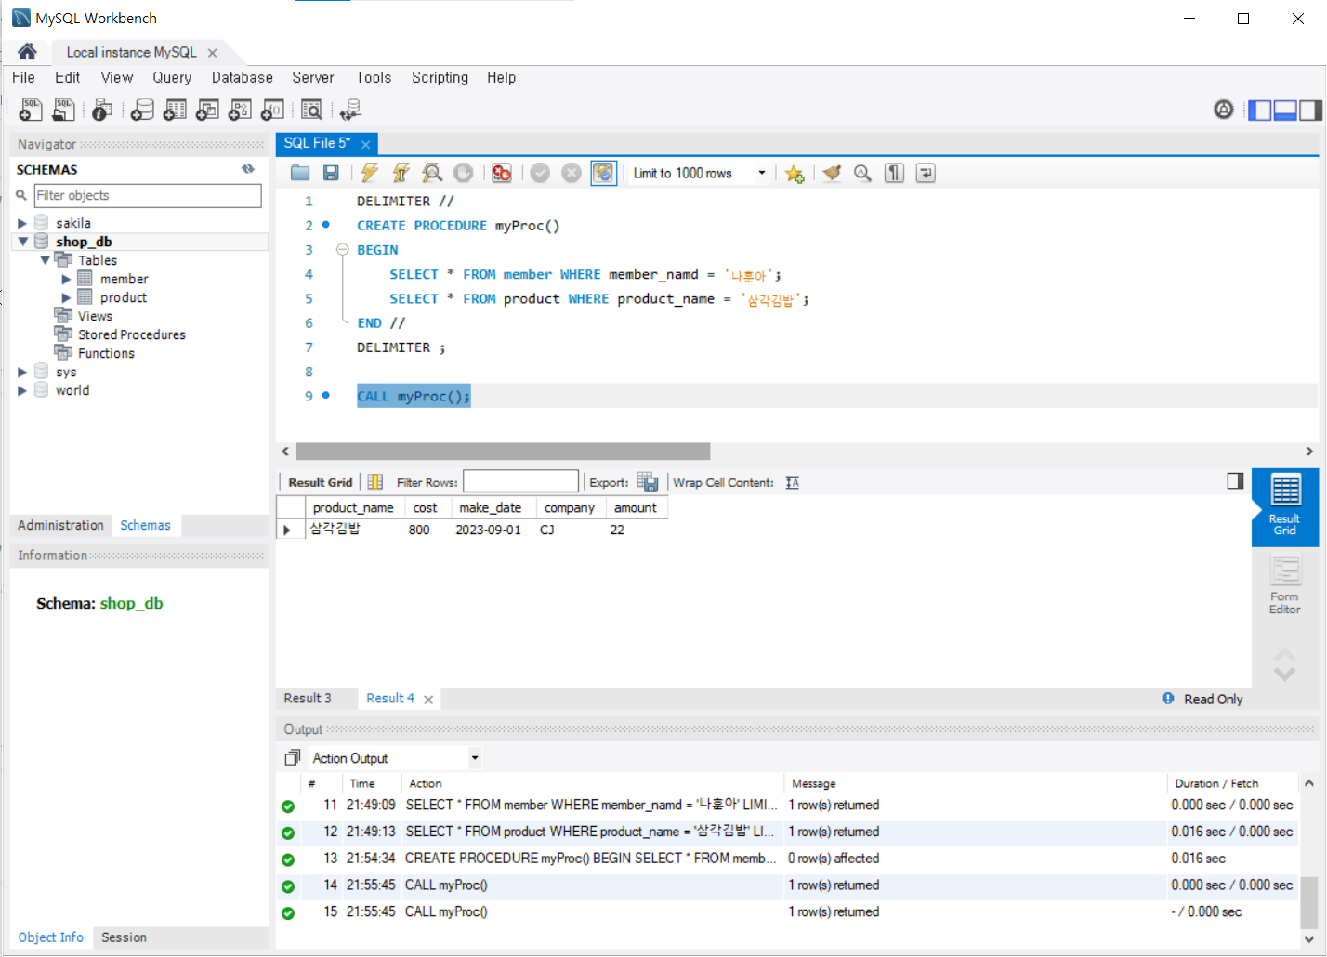This screenshot has height=957, width=1327.
Task: Toggle invisible characters display
Action: tap(894, 173)
